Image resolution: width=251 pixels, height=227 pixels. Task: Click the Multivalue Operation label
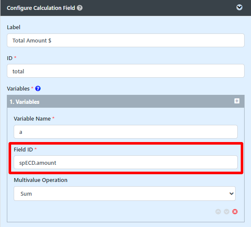pyautogui.click(x=41, y=180)
